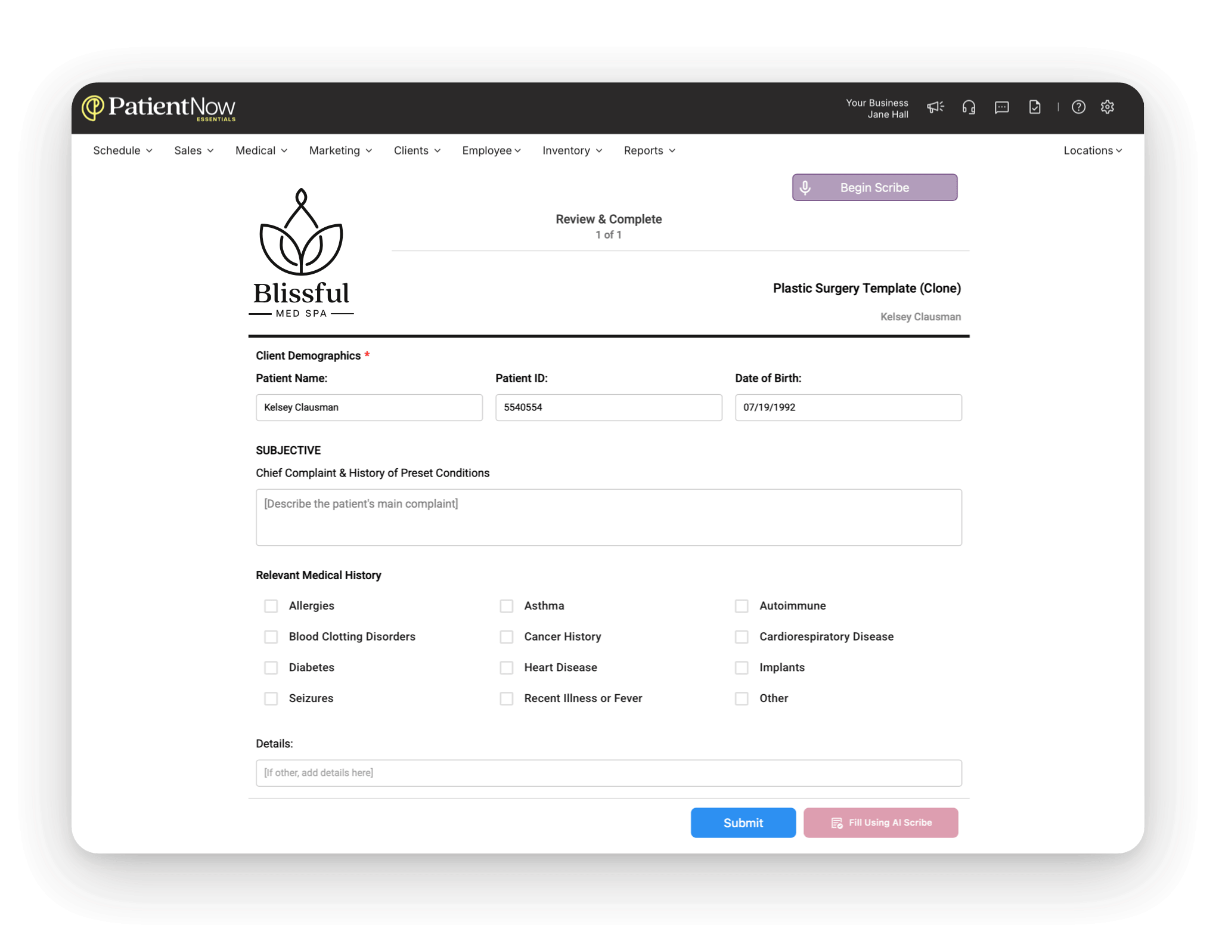Check the Diabetes checkbox

271,668
